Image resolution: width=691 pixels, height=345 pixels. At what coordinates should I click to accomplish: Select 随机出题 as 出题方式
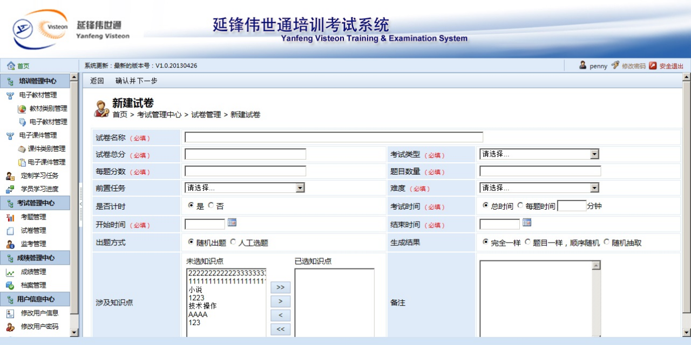(x=191, y=242)
